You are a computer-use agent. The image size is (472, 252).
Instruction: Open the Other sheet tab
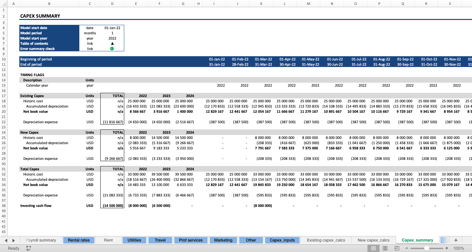point(251,240)
